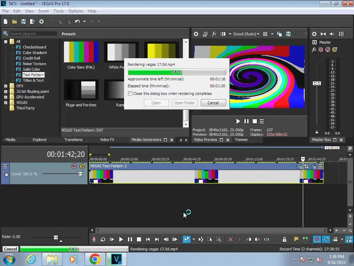This screenshot has width=354, height=266.
Task: Open a project with the folder icon
Action: click(x=15, y=21)
